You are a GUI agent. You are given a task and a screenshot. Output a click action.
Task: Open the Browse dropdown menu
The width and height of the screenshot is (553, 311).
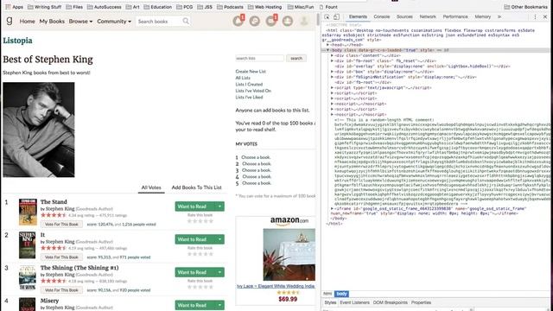pyautogui.click(x=80, y=21)
